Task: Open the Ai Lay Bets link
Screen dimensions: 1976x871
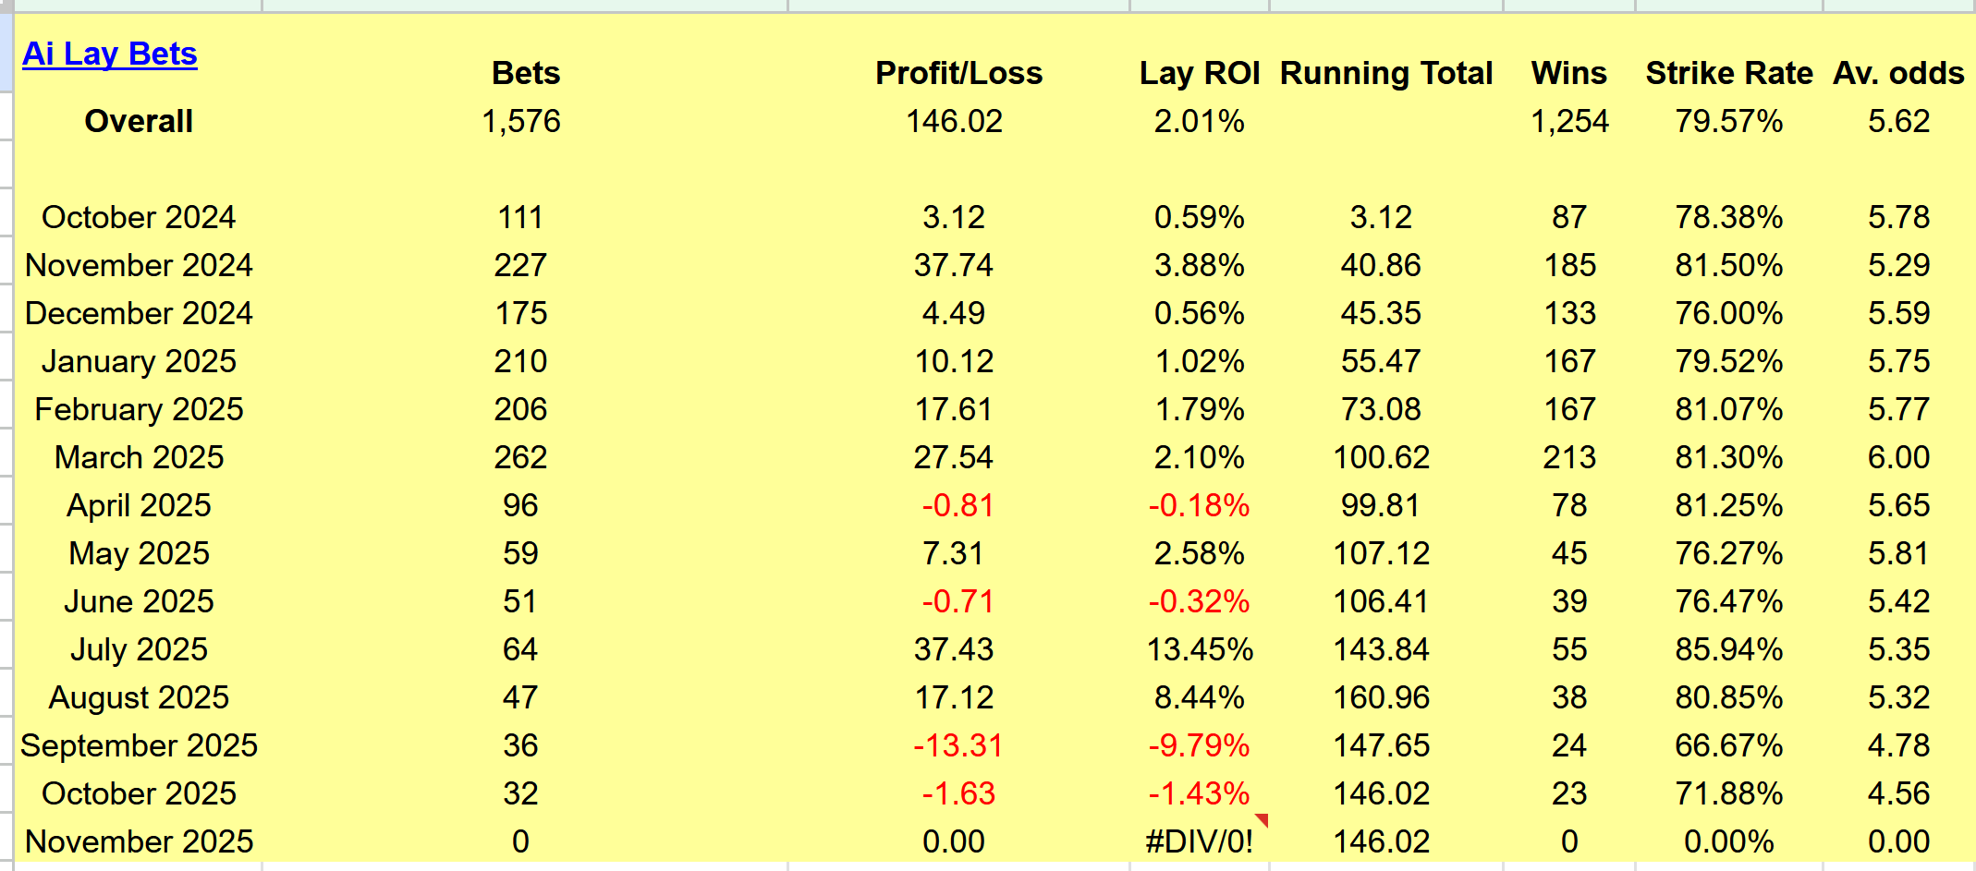Action: click(109, 54)
